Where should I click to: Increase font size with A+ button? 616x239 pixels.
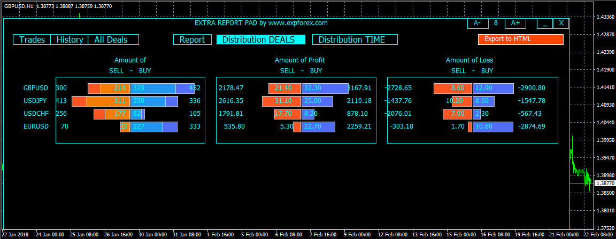click(515, 23)
